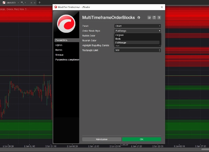Close the Modifier l'indicateur dialog
This screenshot has height=152, width=209.
coord(162,7)
